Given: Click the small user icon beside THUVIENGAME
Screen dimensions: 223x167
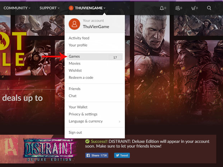Looking at the screenshot, I should point(71,8).
